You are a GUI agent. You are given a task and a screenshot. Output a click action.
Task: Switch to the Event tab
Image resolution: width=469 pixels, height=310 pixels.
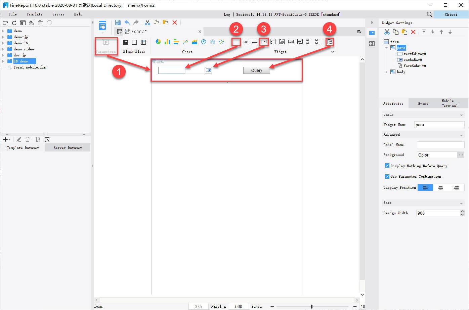[423, 103]
